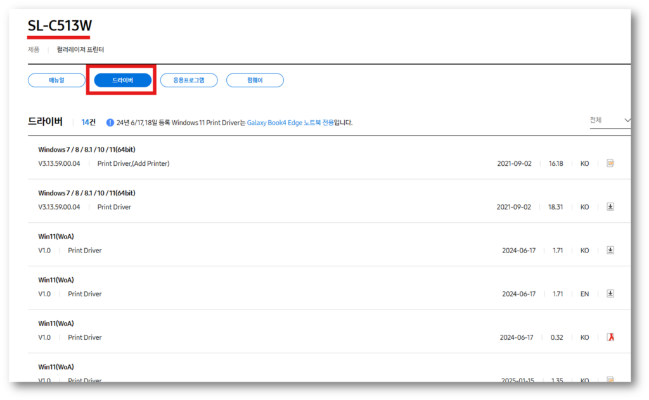Click the 0.32 file size value
The width and height of the screenshot is (649, 400).
pos(556,337)
